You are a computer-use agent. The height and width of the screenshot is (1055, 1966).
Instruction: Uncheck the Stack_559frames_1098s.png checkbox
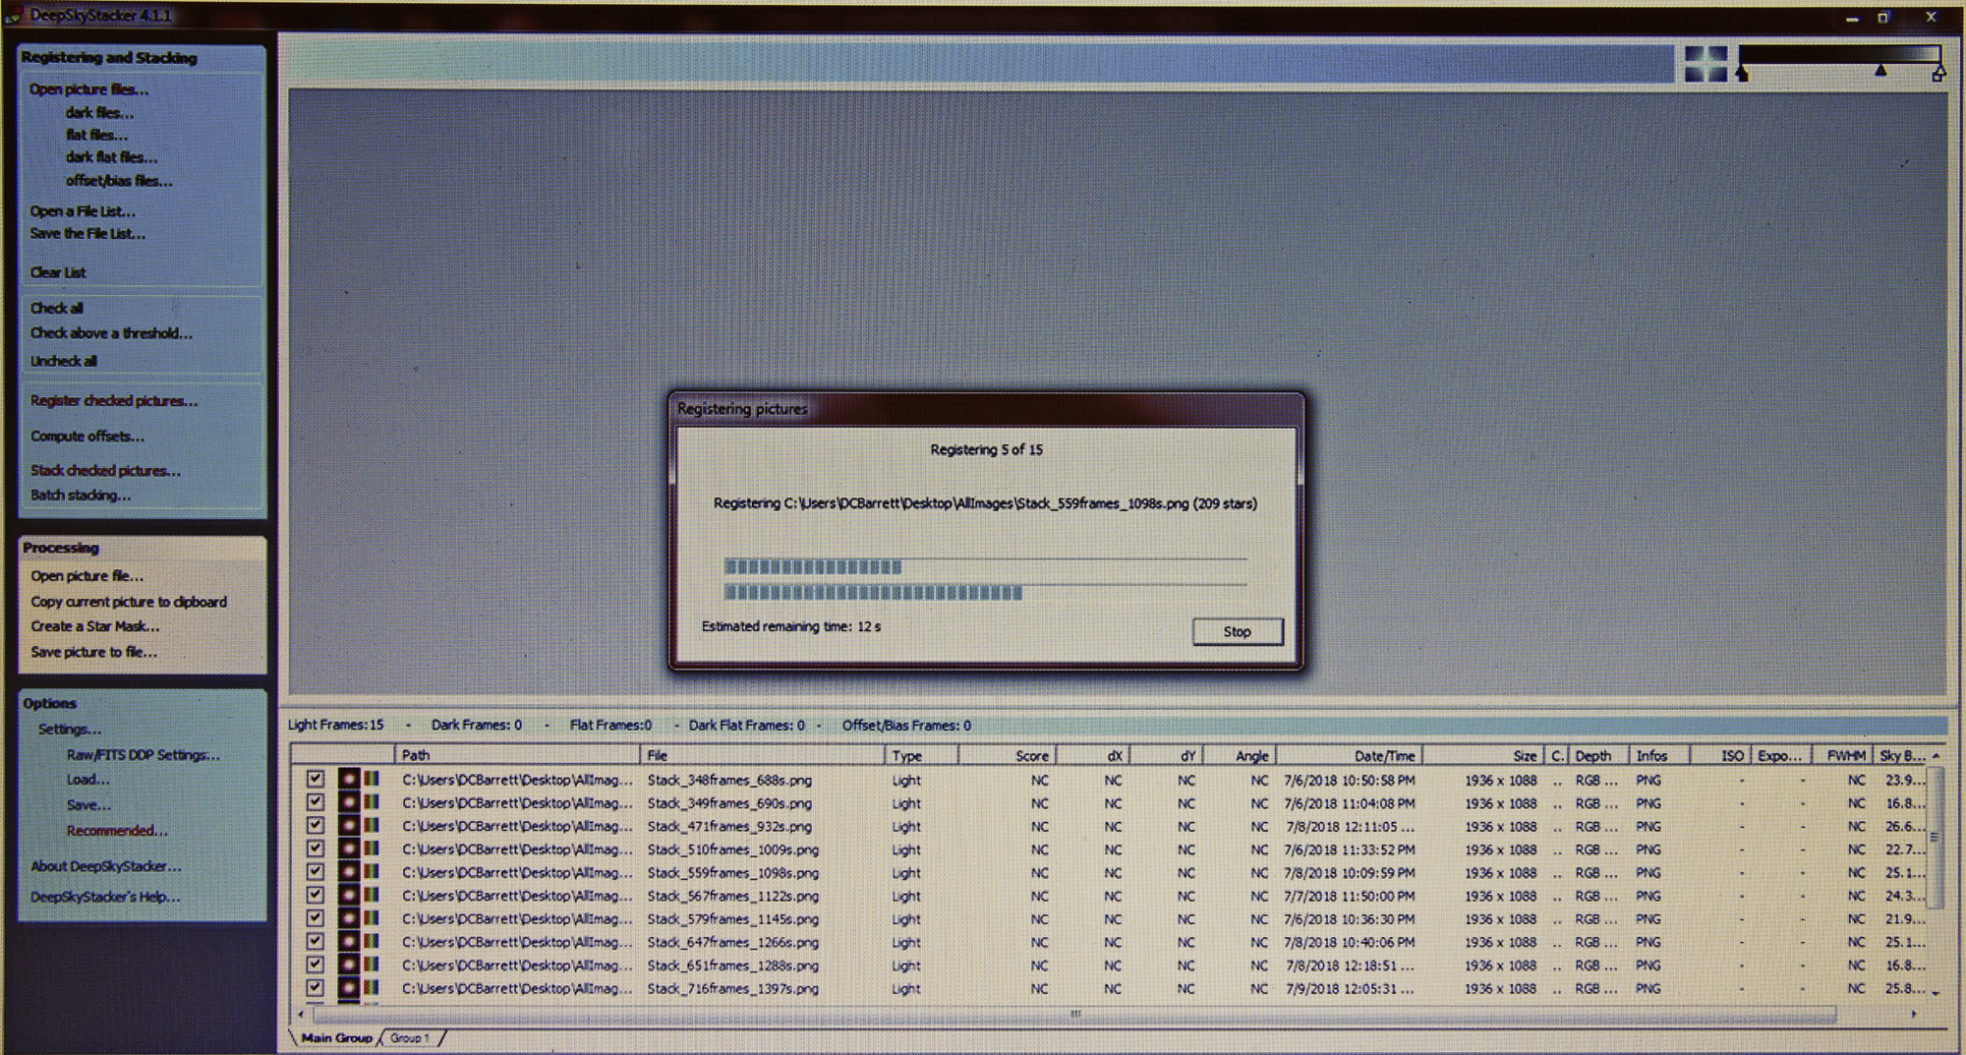315,871
